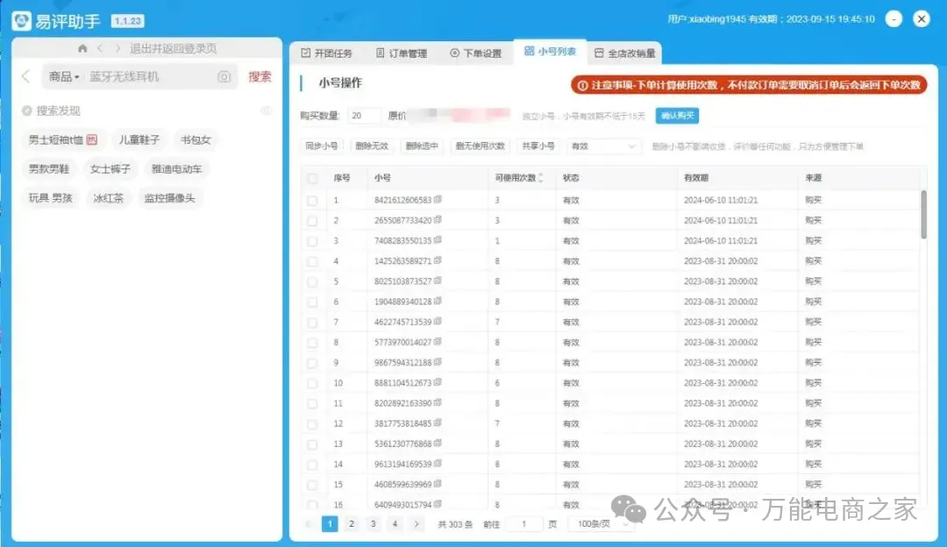Viewport: 947px width, 547px height.
Task: Click the camera image-search icon
Action: click(x=224, y=77)
